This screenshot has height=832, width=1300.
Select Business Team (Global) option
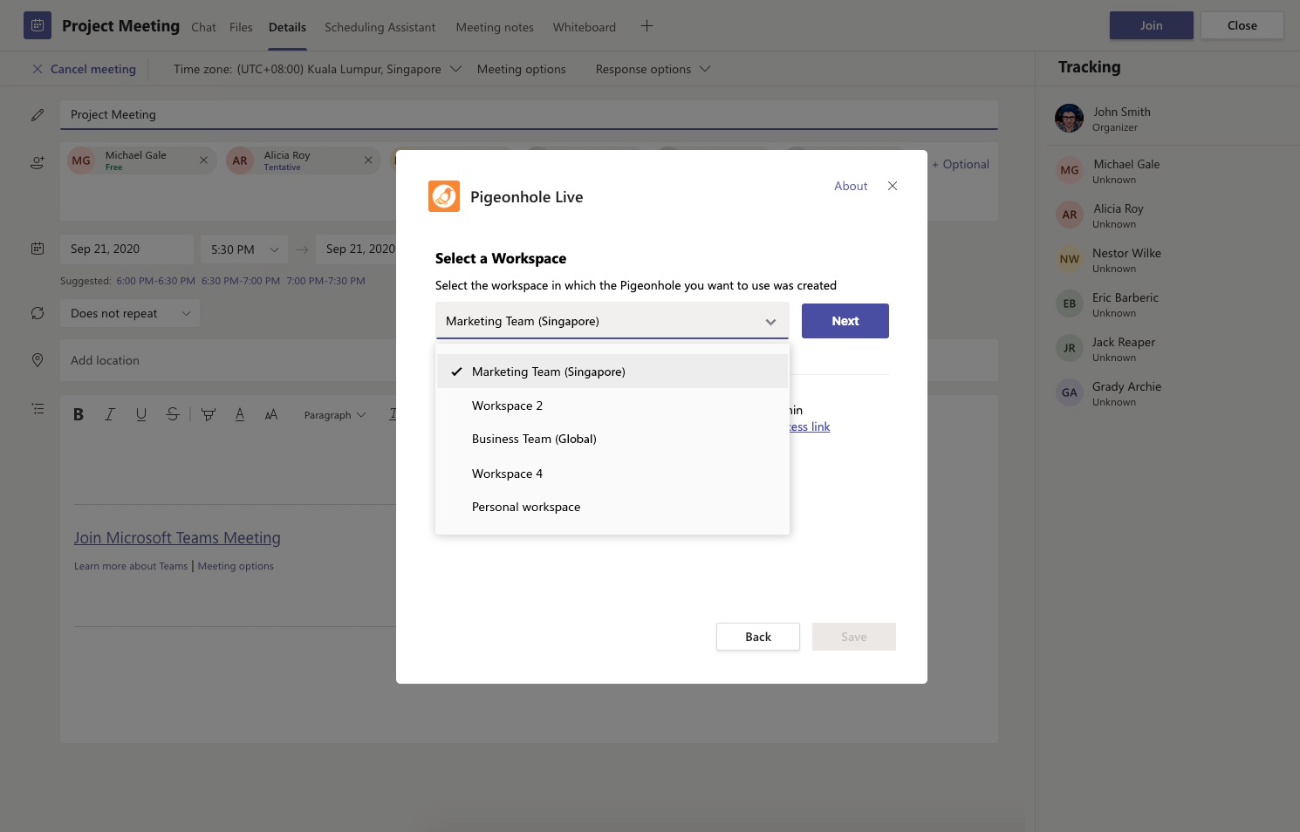(612, 439)
